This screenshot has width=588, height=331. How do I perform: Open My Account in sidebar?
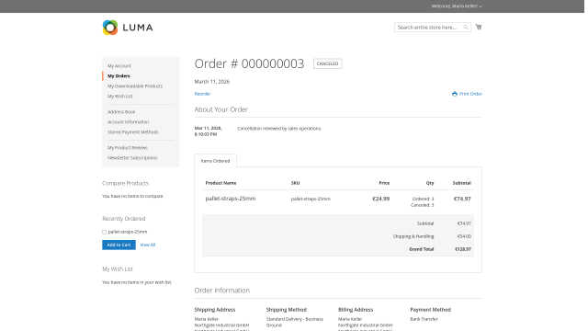coord(119,66)
